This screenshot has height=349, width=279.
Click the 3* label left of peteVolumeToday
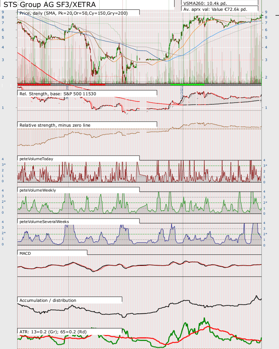4,164
